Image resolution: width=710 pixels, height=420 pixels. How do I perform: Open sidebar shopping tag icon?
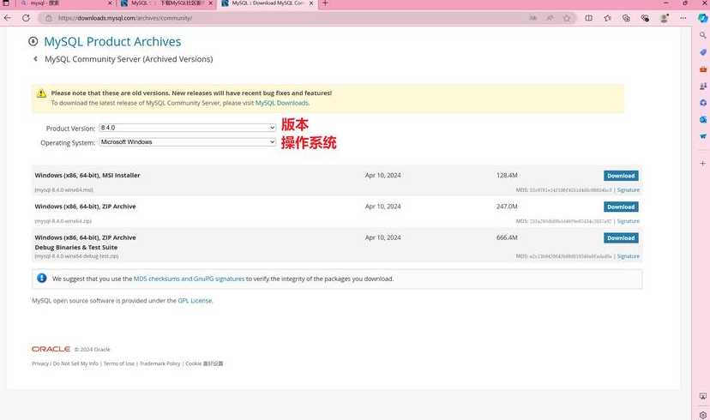point(703,52)
